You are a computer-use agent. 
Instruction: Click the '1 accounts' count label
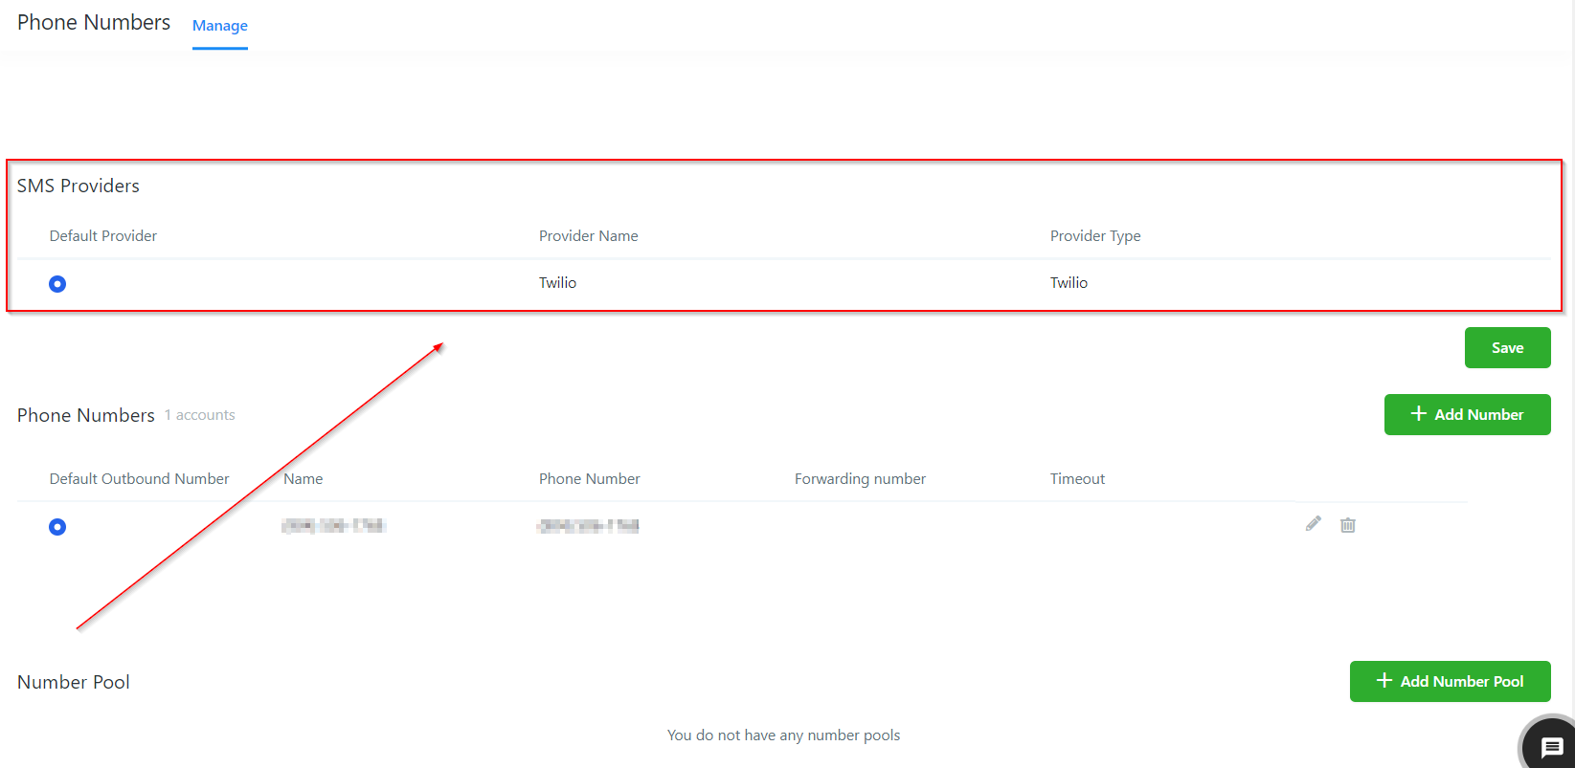pos(199,415)
